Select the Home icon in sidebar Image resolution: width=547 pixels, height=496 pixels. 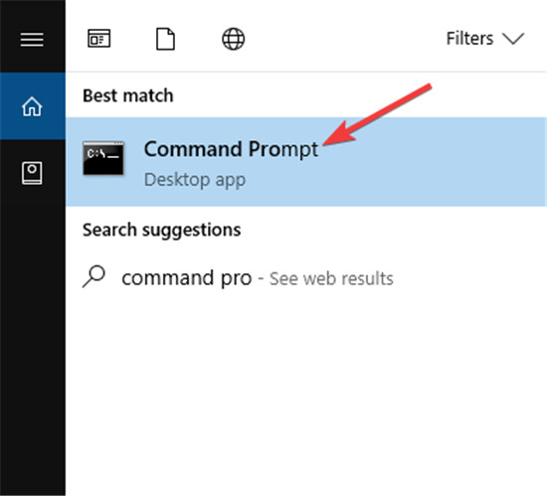(32, 106)
